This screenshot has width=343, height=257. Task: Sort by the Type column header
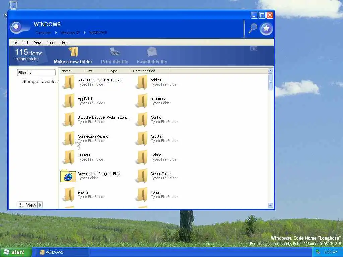pyautogui.click(x=119, y=71)
